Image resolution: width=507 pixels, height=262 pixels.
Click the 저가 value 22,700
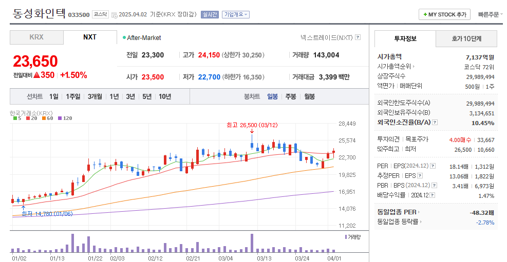[209, 77]
